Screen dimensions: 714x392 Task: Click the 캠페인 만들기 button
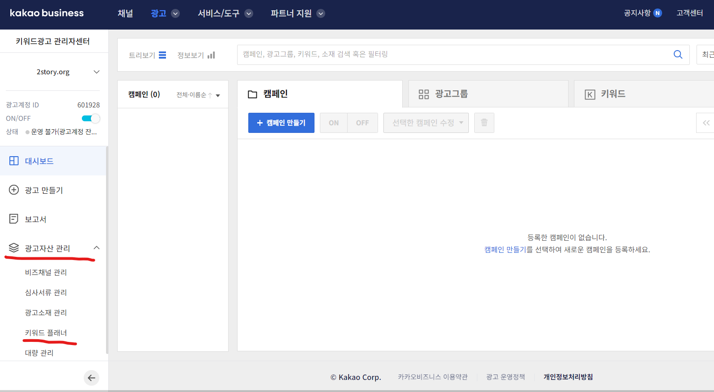pyautogui.click(x=281, y=123)
